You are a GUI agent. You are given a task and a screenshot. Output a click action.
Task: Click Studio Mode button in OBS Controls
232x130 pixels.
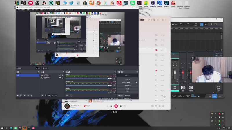coord(128,86)
